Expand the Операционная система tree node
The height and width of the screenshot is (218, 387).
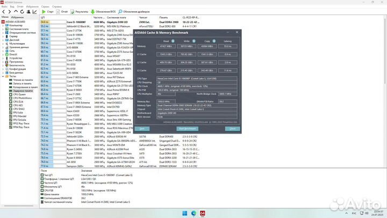coord(3,33)
